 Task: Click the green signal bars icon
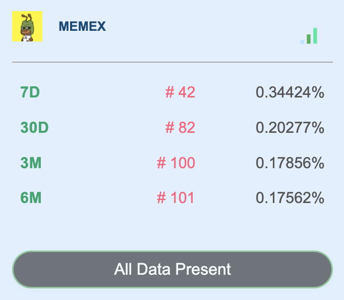click(x=309, y=36)
